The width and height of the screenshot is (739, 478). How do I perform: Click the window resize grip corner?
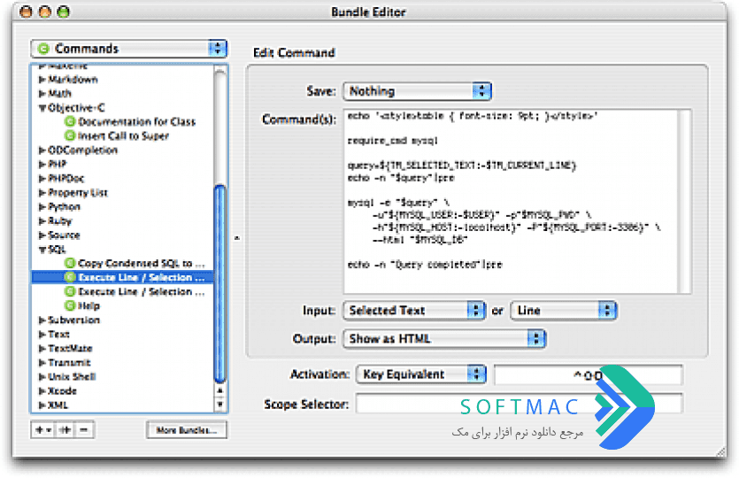coord(721,451)
